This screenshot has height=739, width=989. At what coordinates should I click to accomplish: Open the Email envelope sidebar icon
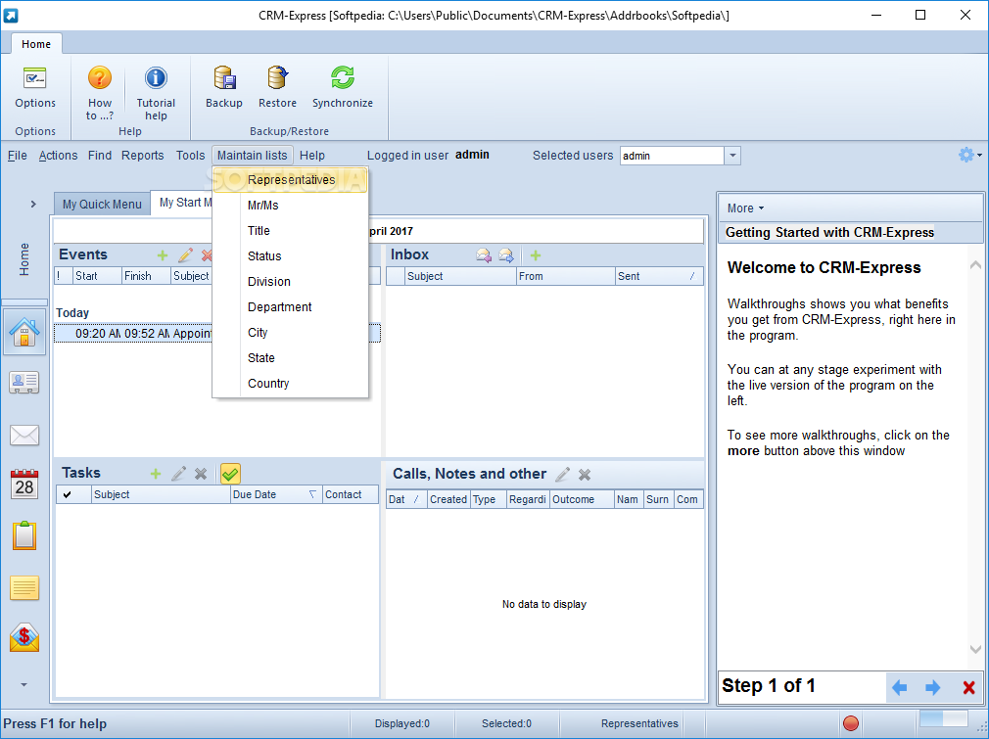tap(24, 435)
